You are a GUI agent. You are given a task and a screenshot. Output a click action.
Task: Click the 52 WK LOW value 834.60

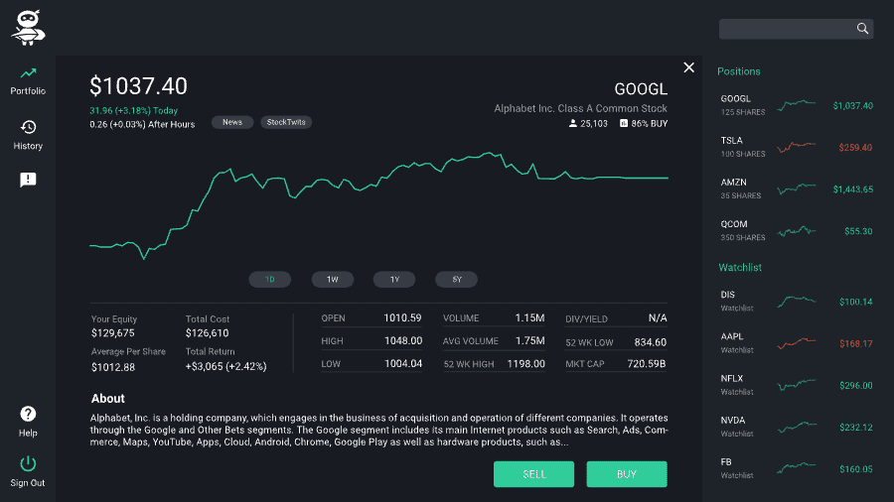point(650,342)
